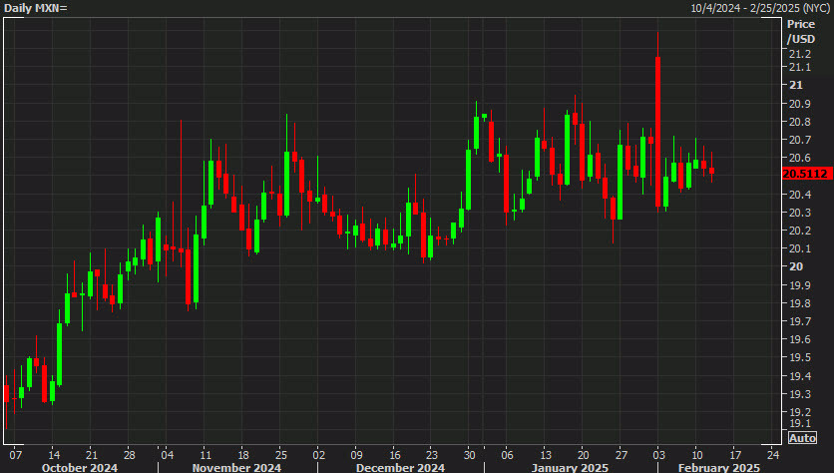The height and width of the screenshot is (473, 834).
Task: Select the November 2024 month label
Action: pos(236,468)
